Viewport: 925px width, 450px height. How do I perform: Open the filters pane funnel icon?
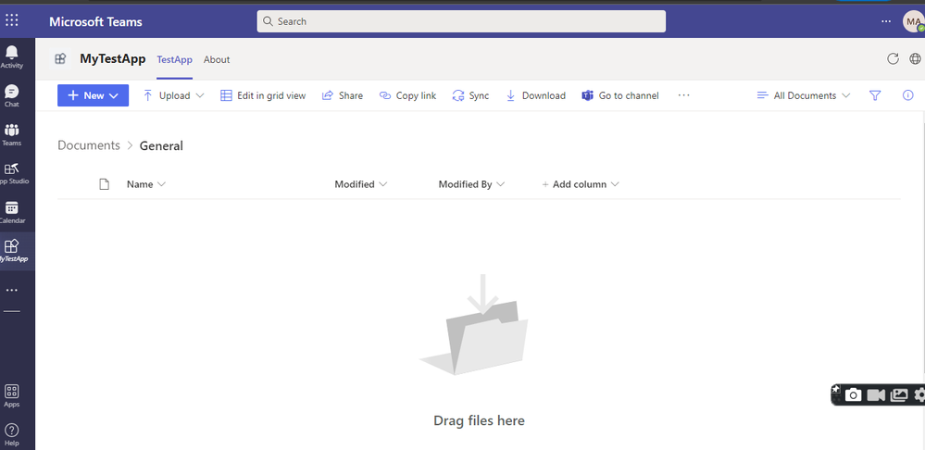[x=875, y=95]
